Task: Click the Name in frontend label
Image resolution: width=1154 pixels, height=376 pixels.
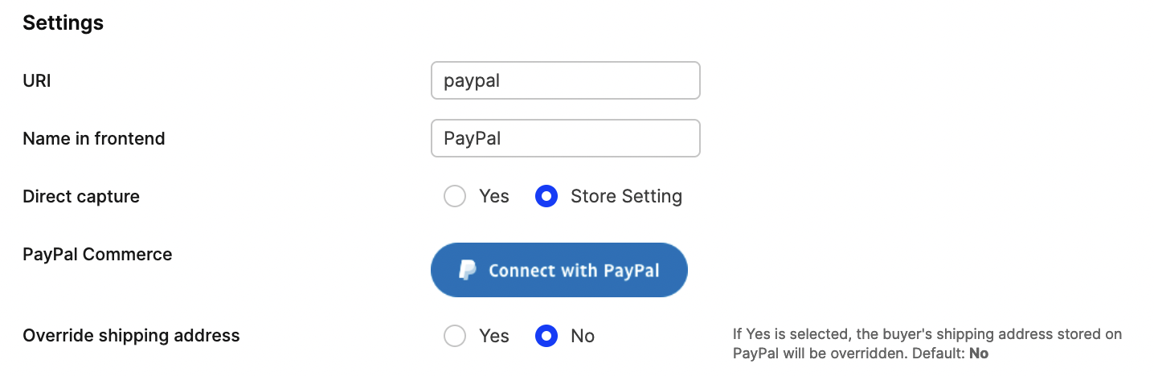Action: pos(94,139)
